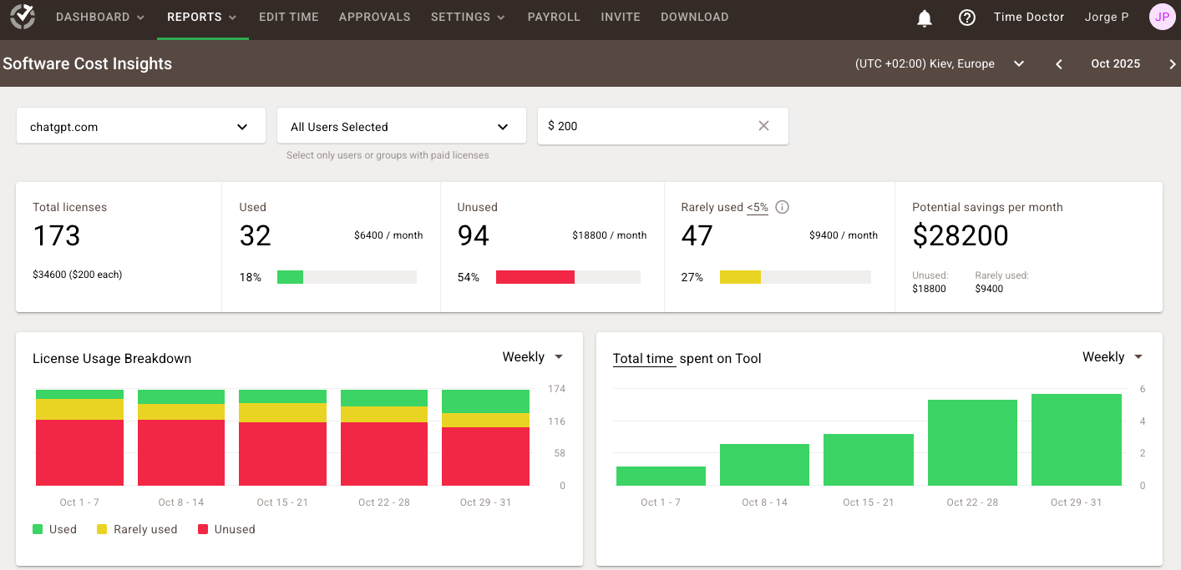Viewport: 1181px width, 570px height.
Task: Click the Rarely used info icon
Action: click(783, 208)
